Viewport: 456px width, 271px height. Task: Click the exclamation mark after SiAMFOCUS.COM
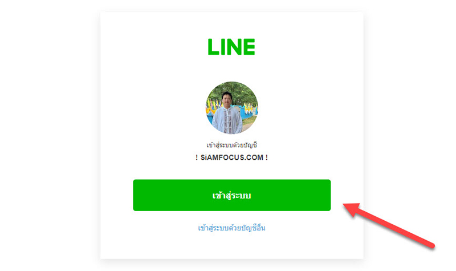(267, 157)
